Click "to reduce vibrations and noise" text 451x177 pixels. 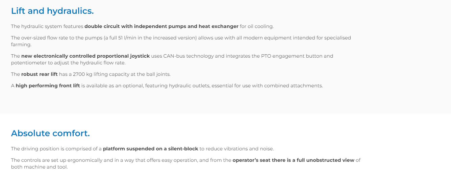pos(236,149)
